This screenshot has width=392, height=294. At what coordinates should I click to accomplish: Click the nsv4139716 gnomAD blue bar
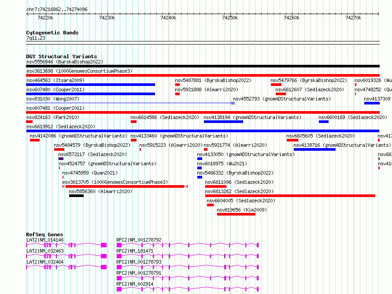pos(315,149)
